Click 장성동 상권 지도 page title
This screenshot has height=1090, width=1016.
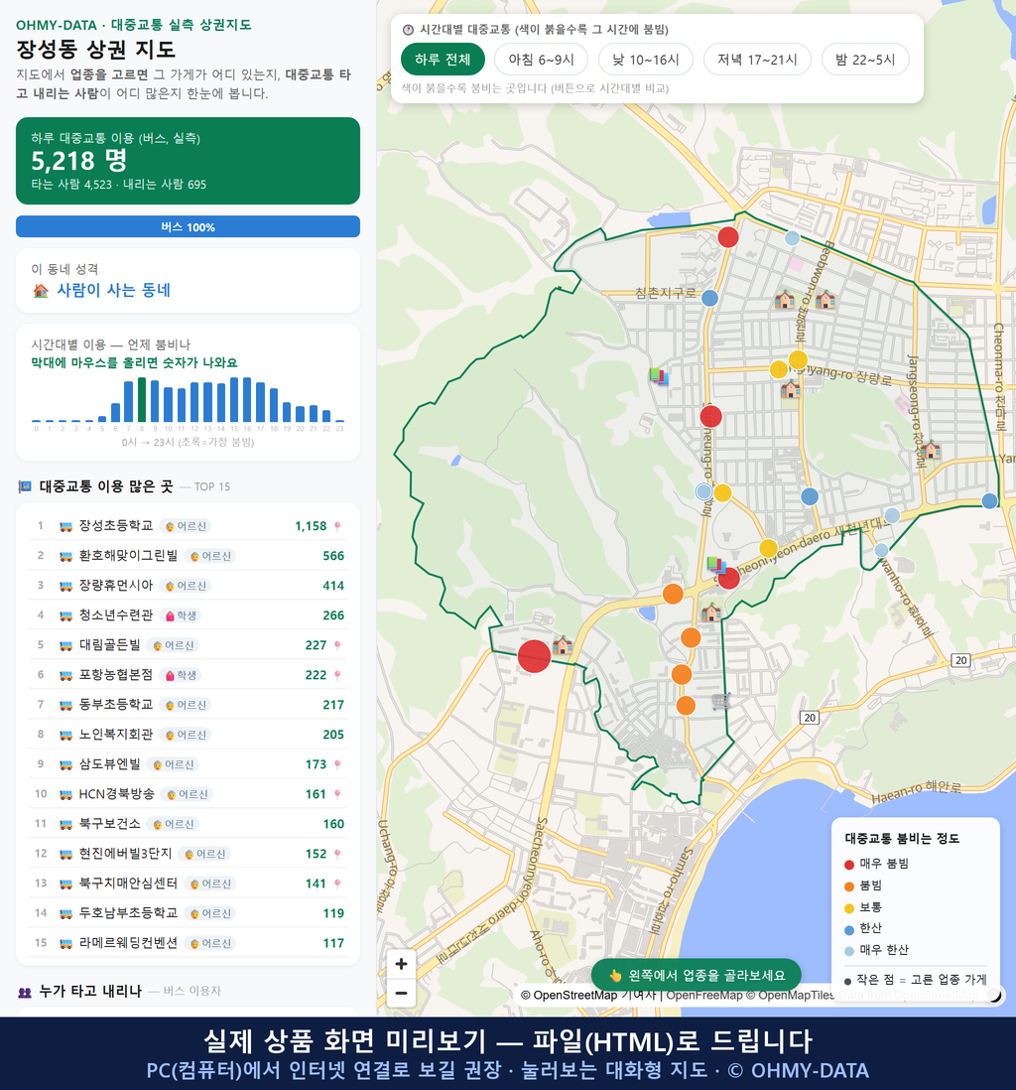[x=96, y=50]
